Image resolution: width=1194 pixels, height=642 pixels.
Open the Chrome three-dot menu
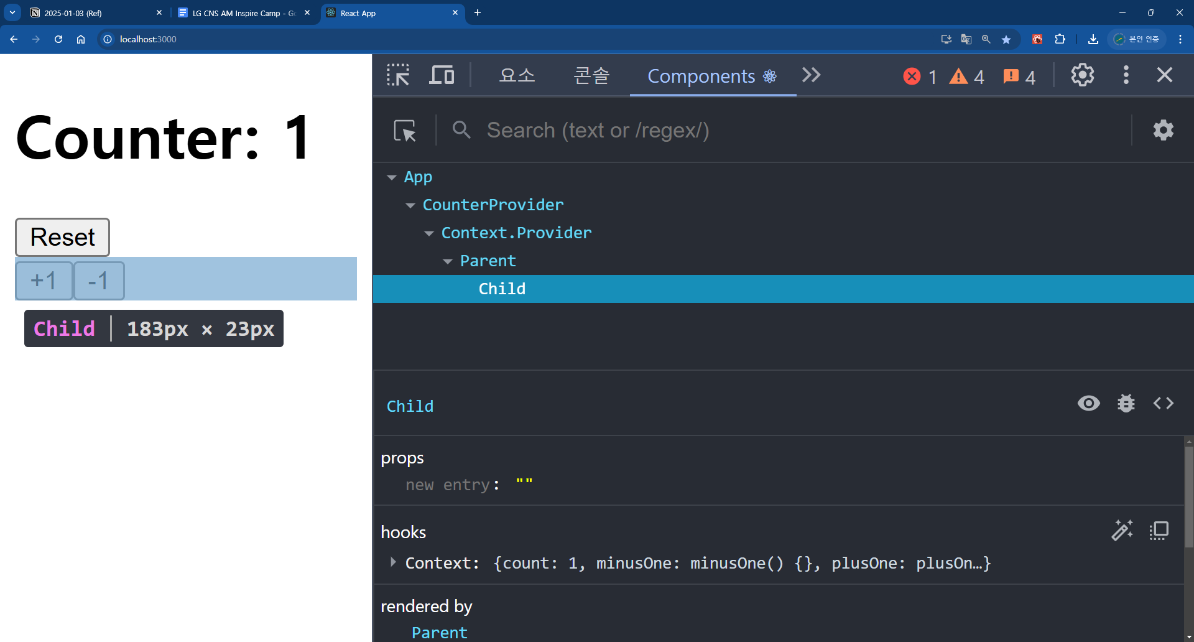tap(1180, 39)
